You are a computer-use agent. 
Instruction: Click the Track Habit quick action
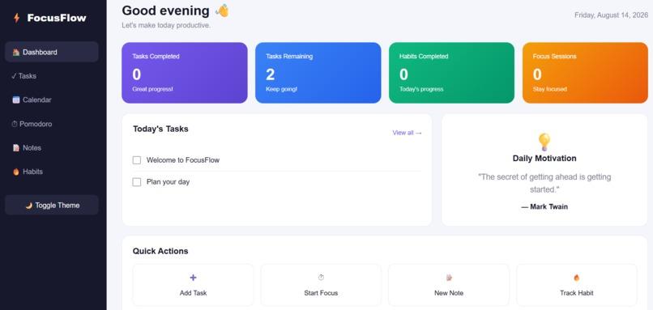576,285
